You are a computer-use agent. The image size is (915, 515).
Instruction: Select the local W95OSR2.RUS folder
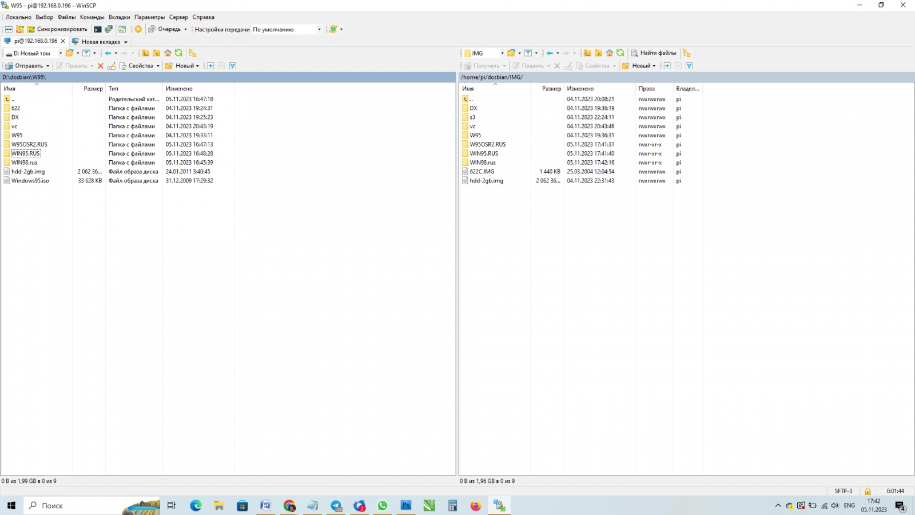(29, 144)
